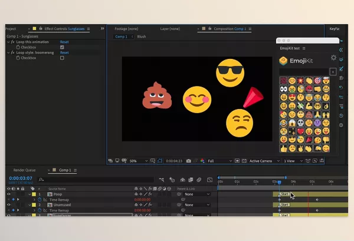Hide the Poop layer eye toggle
The height and width of the screenshot is (241, 354).
9,194
